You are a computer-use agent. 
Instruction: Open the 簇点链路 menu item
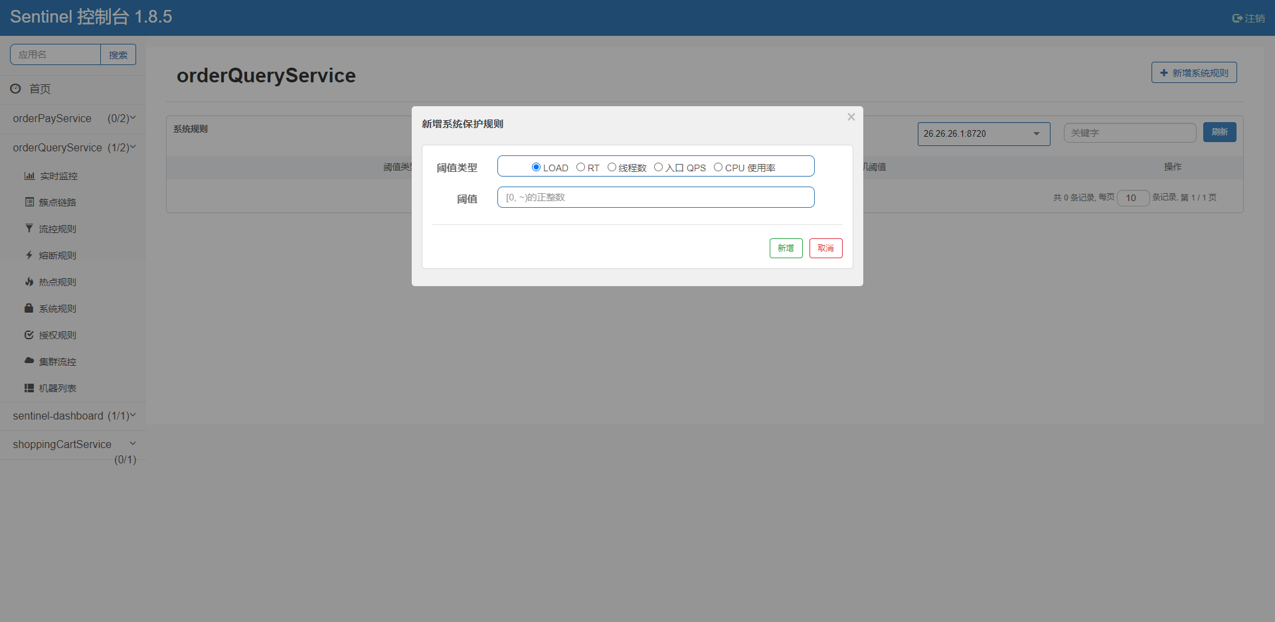point(57,202)
